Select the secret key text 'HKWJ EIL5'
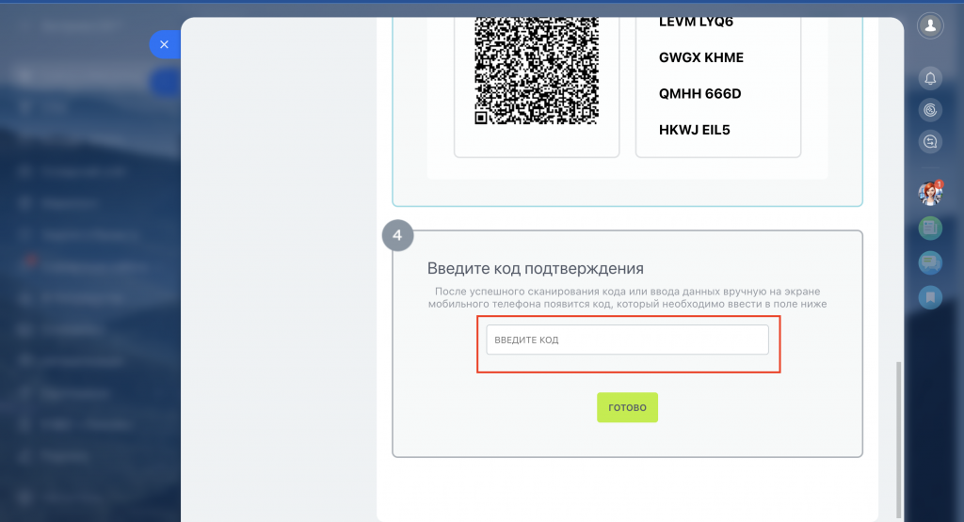 tap(694, 130)
